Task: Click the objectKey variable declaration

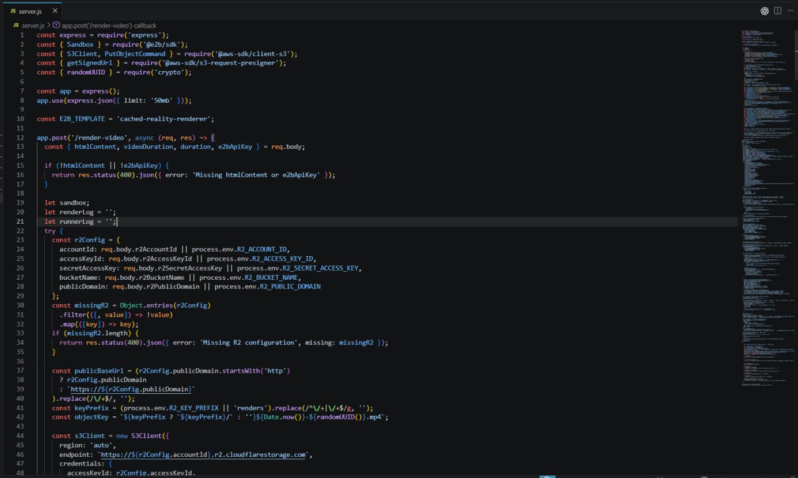Action: click(91, 418)
